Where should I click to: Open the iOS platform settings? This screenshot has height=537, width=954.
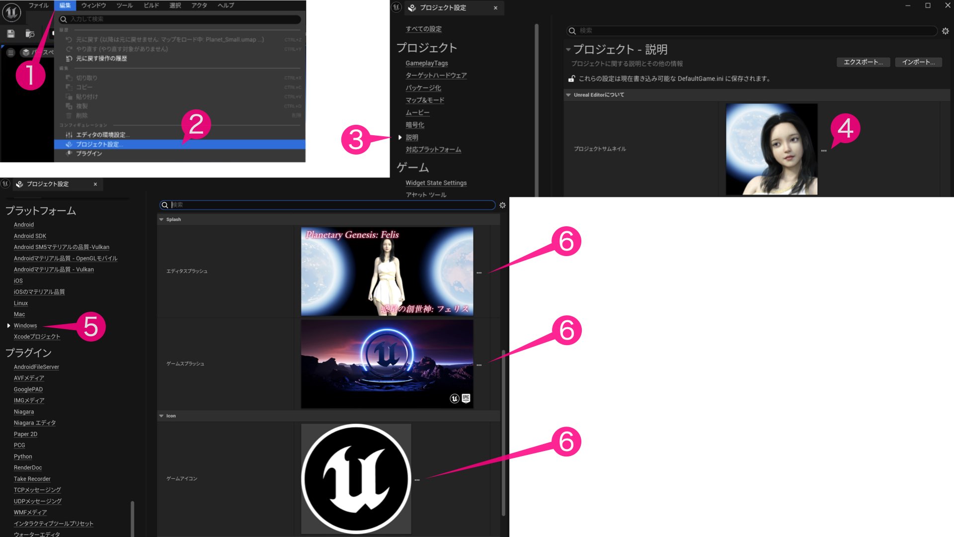[x=18, y=281]
